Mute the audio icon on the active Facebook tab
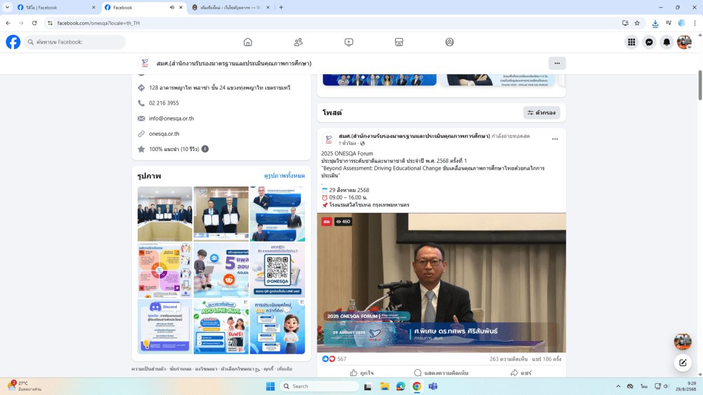 point(172,8)
